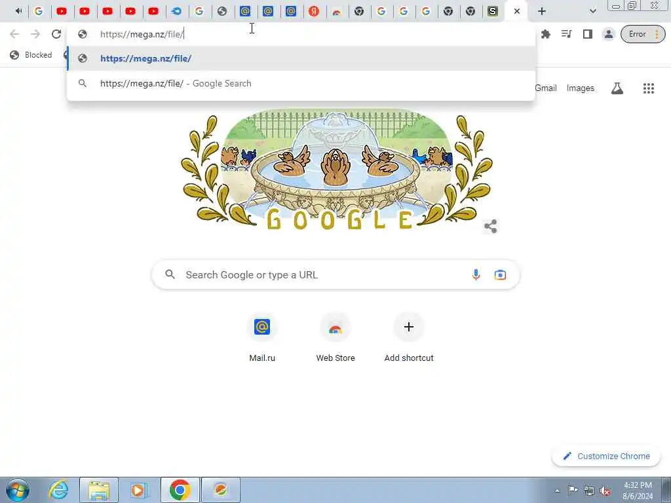Go forward with the Forward arrow
671x503 pixels.
(x=35, y=34)
